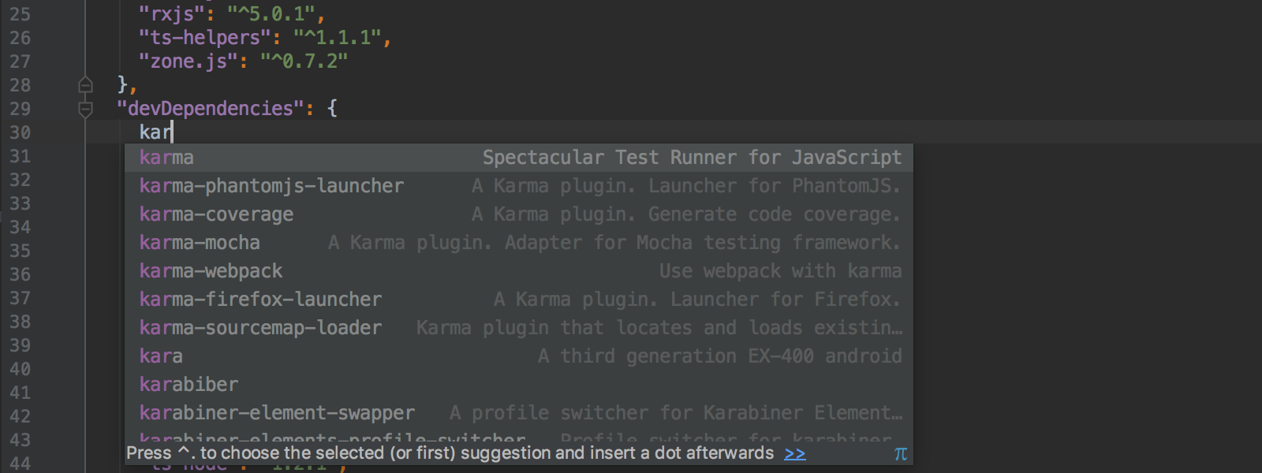Screen dimensions: 1262x473
Task: Click the fold end marker on line 28
Action: click(86, 85)
